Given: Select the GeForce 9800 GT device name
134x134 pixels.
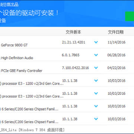Looking at the screenshot, I should point(14,45).
